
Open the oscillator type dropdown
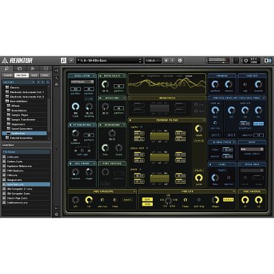coord(82,82)
